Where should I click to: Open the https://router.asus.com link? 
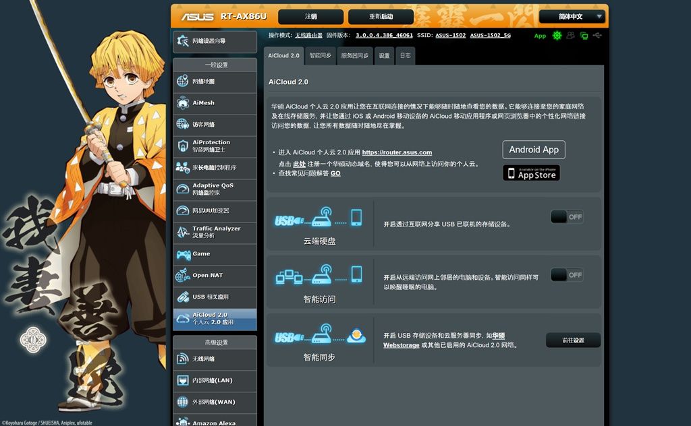click(x=397, y=153)
